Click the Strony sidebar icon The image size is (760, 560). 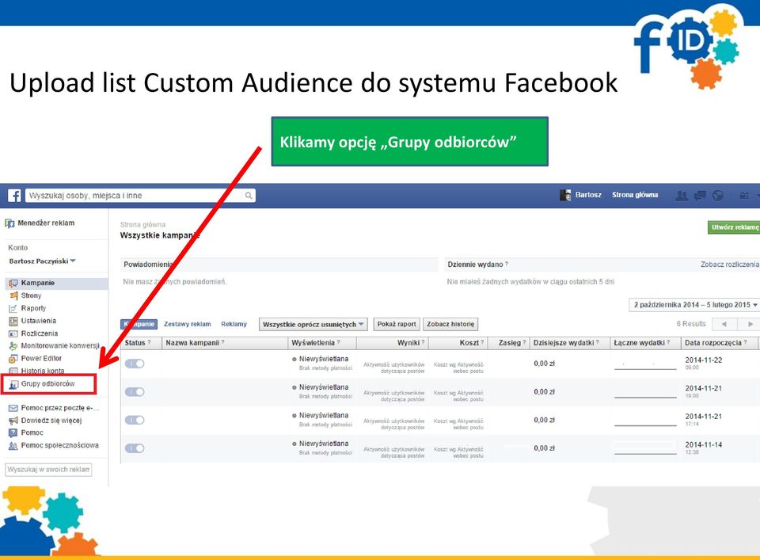13,295
